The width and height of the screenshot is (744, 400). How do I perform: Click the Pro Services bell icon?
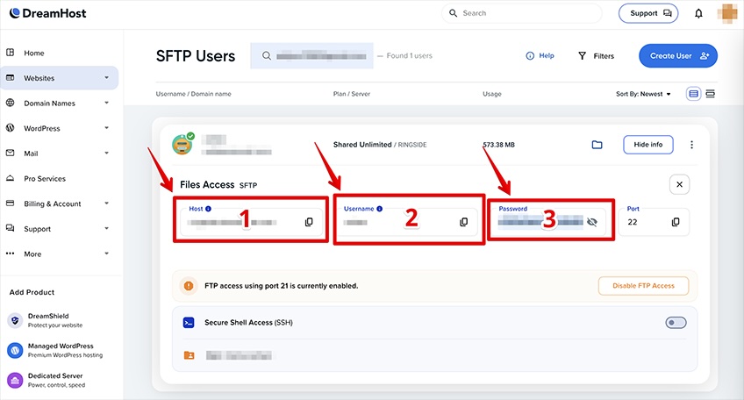10,178
